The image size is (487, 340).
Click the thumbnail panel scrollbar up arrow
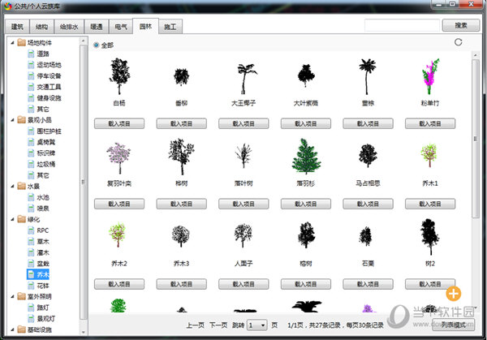tap(475, 55)
